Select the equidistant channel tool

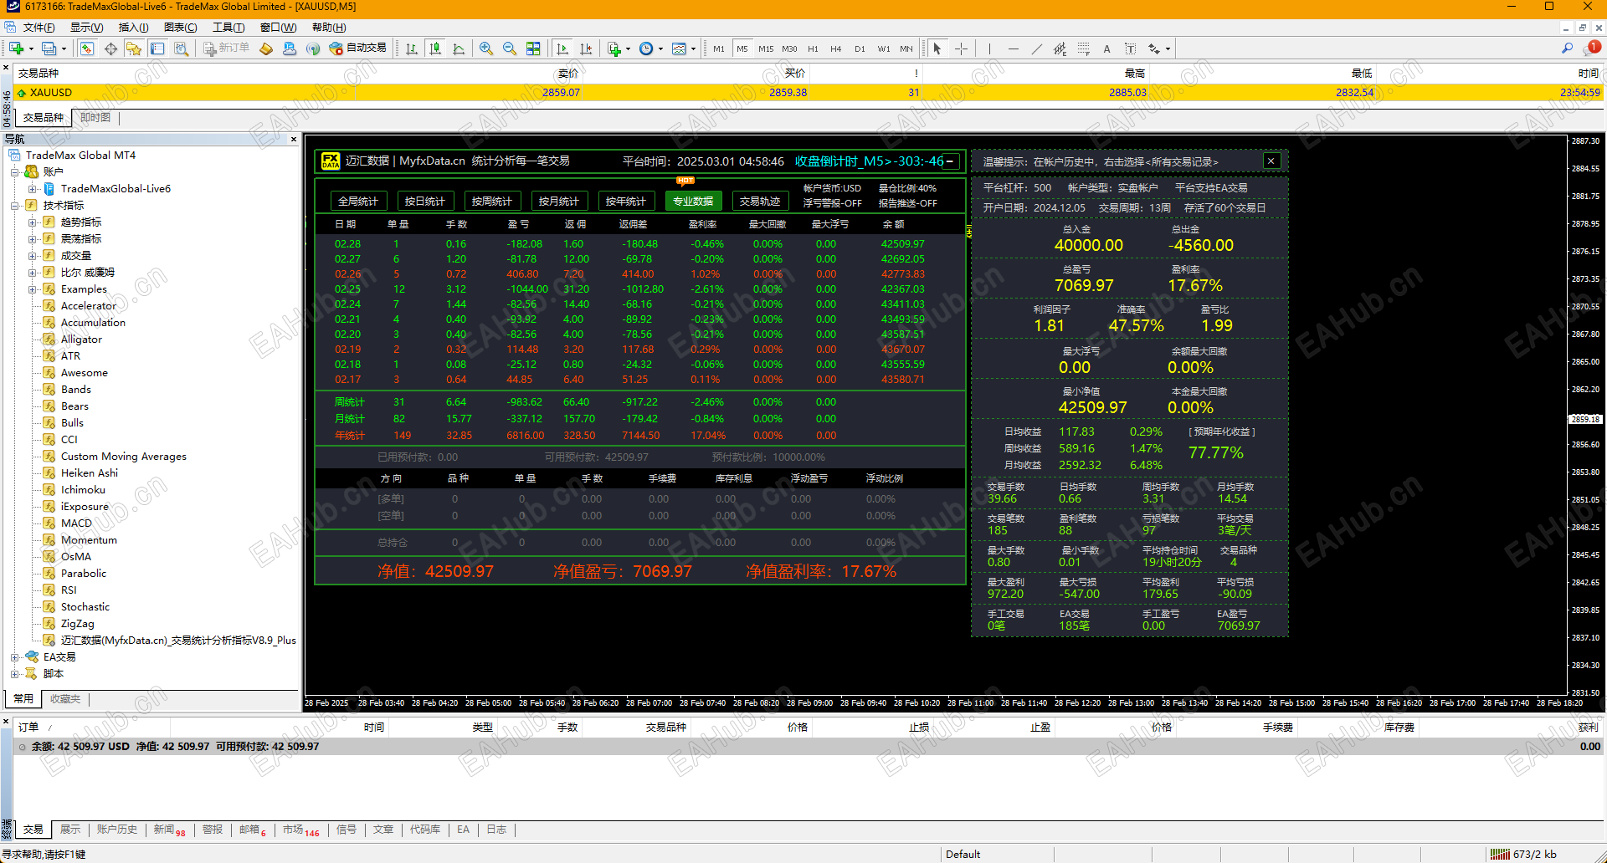pos(1060,49)
